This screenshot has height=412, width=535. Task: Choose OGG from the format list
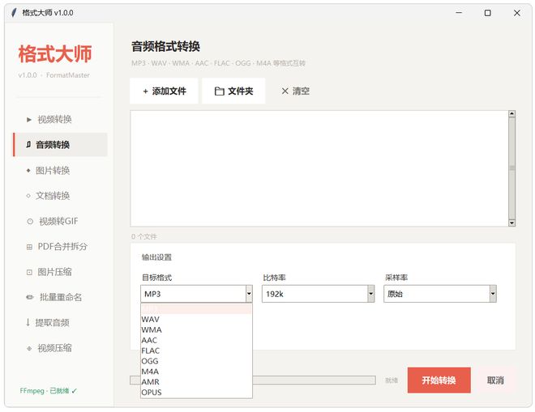point(196,361)
